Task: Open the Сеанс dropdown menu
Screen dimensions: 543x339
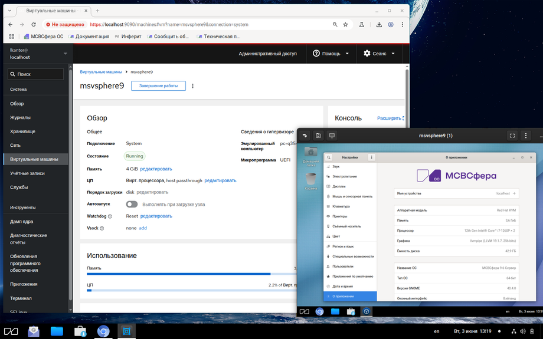Action: pyautogui.click(x=379, y=54)
